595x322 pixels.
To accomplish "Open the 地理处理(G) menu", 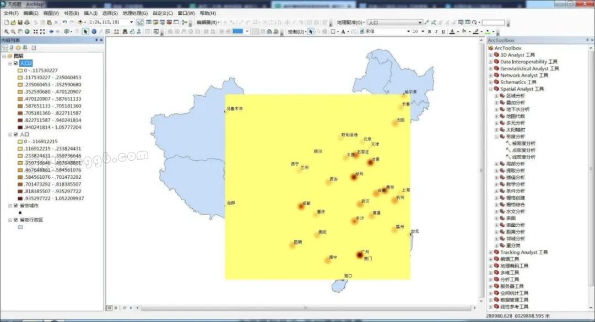I will (134, 13).
